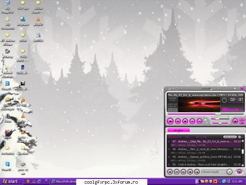Select the All Eminem Albums folder
Viewport: 246px width, 185px height.
pyautogui.click(x=8, y=39)
